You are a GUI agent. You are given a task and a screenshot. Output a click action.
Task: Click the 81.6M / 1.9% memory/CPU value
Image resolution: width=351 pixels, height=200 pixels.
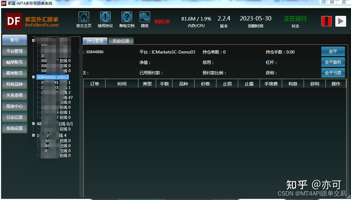coord(196,19)
